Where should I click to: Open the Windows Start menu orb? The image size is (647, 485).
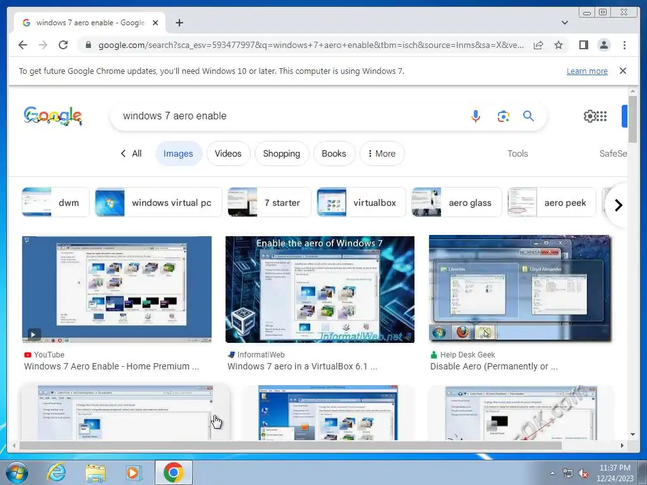pyautogui.click(x=17, y=472)
